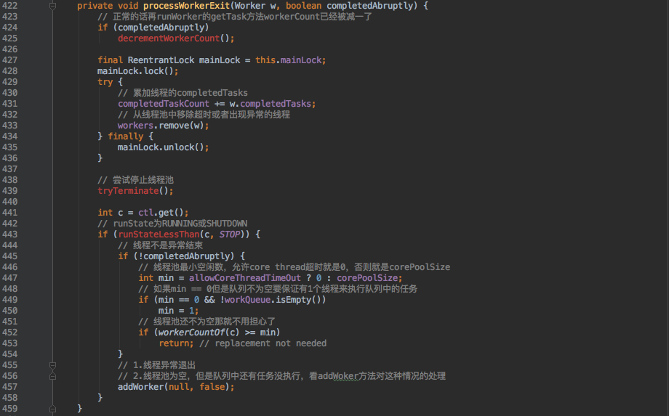Screen dimensions: 669x416
Task: Click the decrementWorkerCount call
Action: (169, 38)
